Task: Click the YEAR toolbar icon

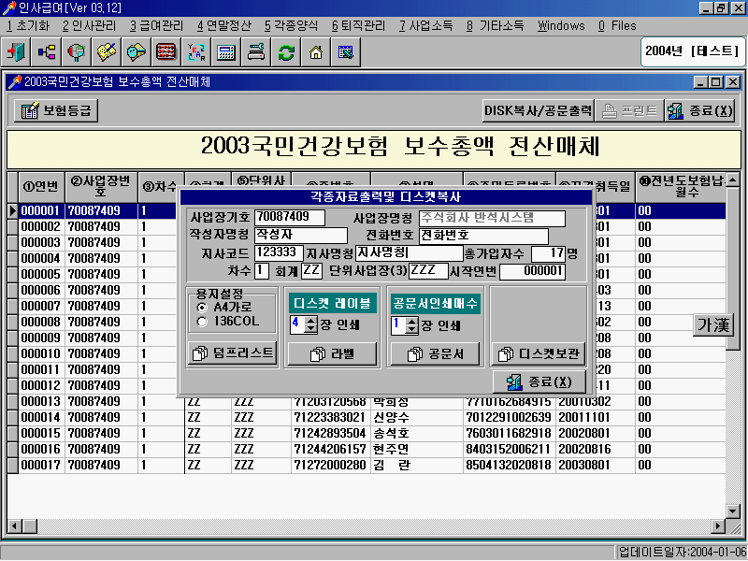Action: pos(196,52)
